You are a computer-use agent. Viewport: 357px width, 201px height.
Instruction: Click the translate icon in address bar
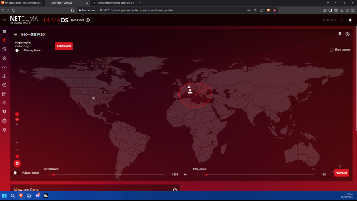click(255, 10)
